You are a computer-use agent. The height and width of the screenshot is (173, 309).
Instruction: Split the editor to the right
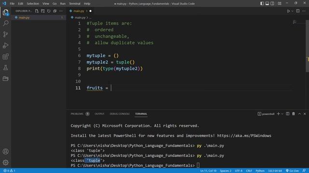[298, 11]
